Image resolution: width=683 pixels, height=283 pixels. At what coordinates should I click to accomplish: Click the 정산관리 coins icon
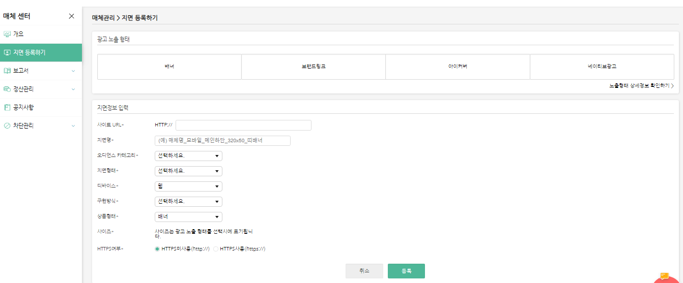tap(7, 89)
